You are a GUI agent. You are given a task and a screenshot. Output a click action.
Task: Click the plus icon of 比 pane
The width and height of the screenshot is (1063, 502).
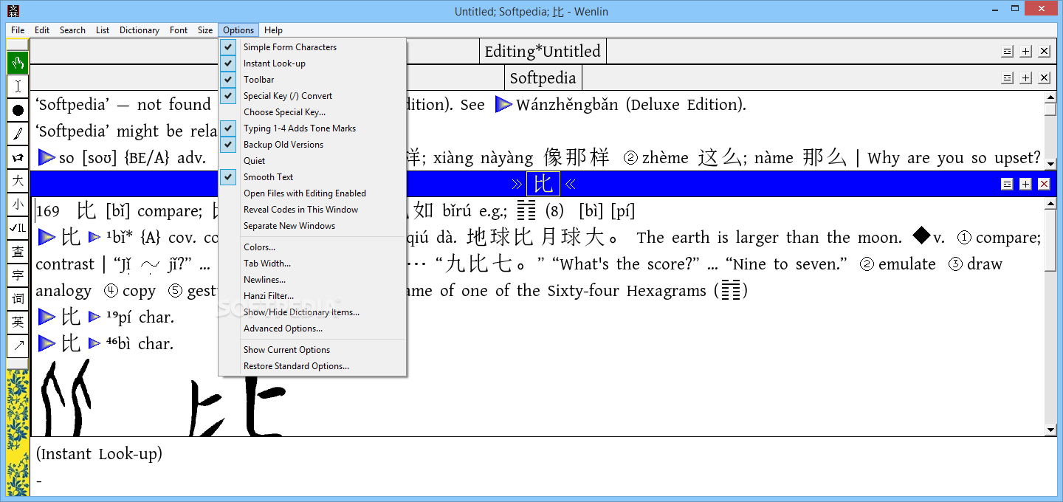coord(1025,184)
